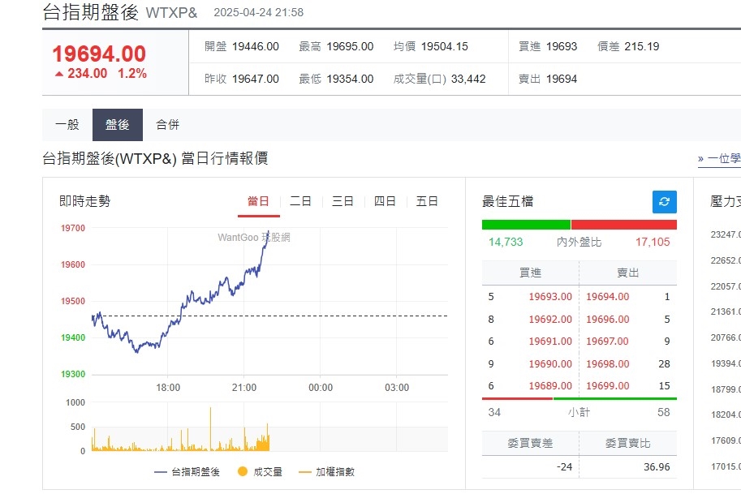Re-select the active 盤後 tab
The width and height of the screenshot is (741, 494).
click(117, 124)
